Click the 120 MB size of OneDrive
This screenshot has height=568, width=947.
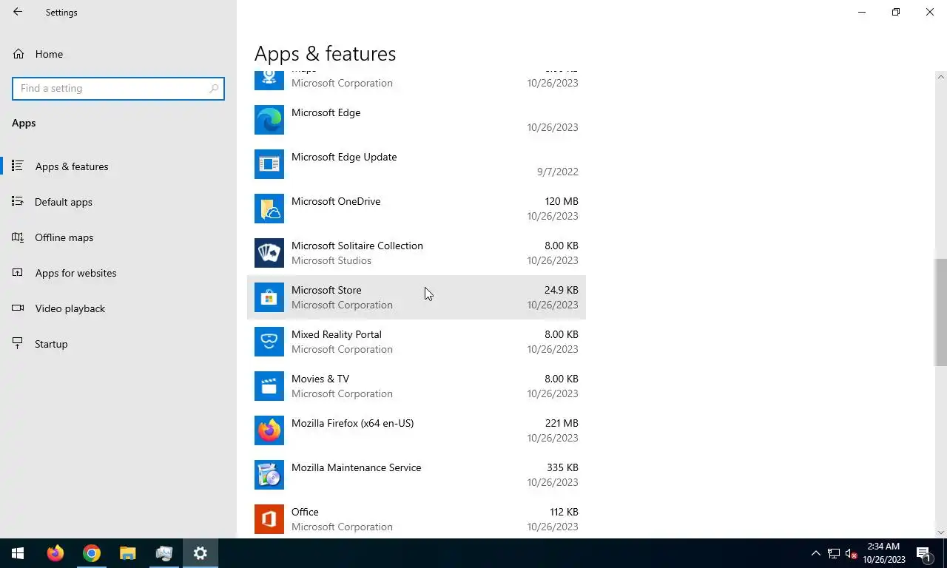coord(562,201)
